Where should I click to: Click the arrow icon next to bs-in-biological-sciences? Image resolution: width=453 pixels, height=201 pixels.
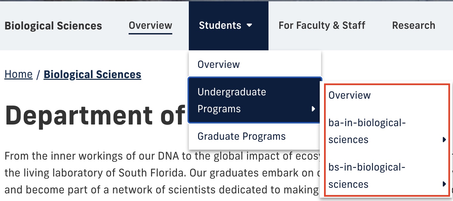[444, 184]
